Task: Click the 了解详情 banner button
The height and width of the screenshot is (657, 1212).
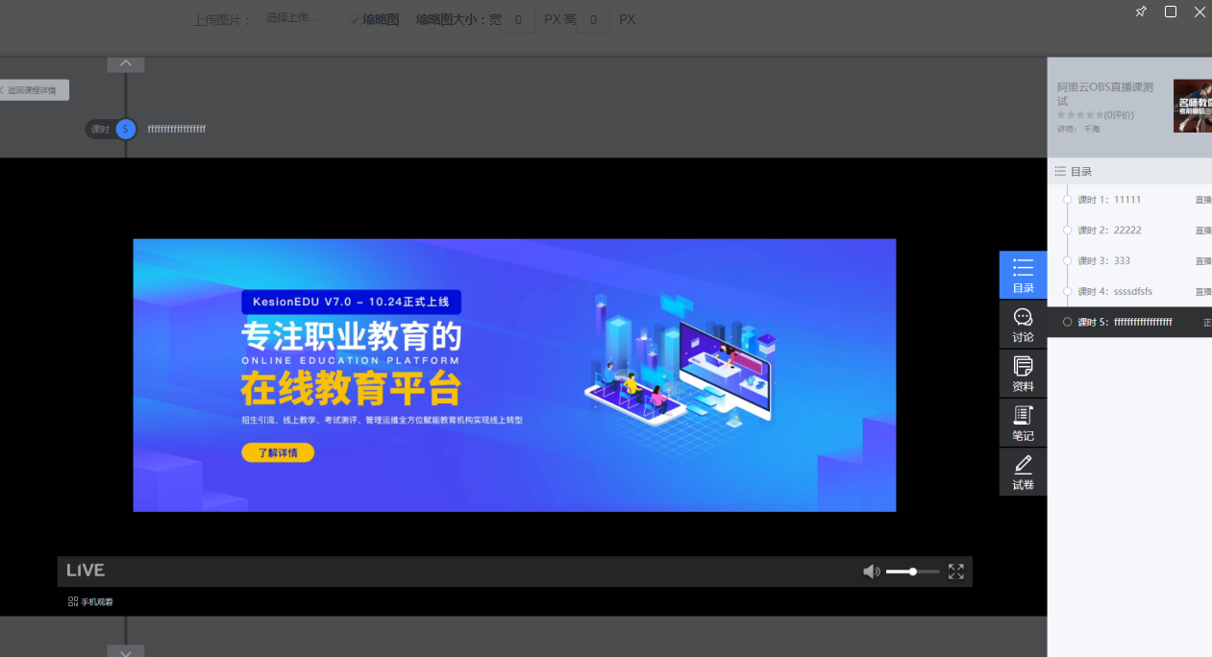Action: pos(278,452)
